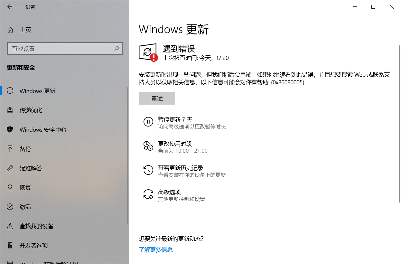
Task: Click the 激活 checkmark circle icon
Action: coord(10,207)
